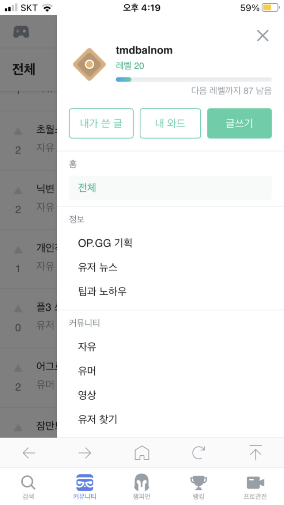This screenshot has width=284, height=505.
Task: Select 전체 in the home section
Action: pyautogui.click(x=170, y=188)
